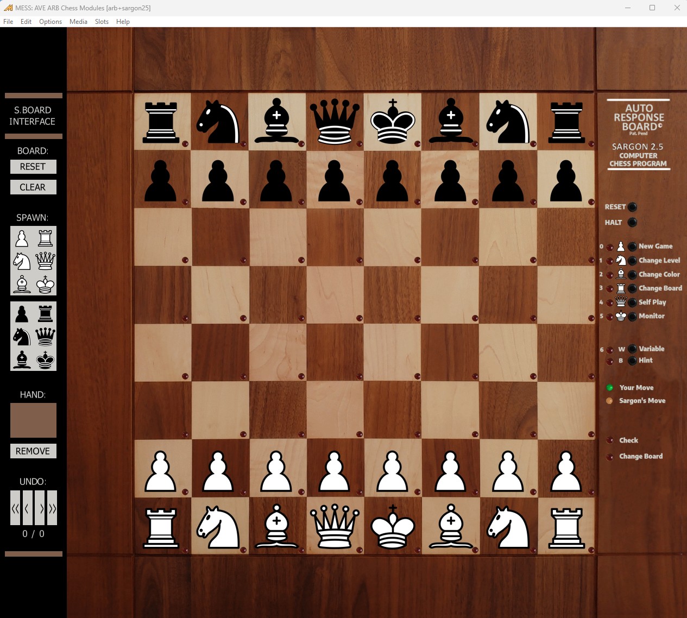The height and width of the screenshot is (618, 687).
Task: Maximize the MESS window
Action: [652, 8]
